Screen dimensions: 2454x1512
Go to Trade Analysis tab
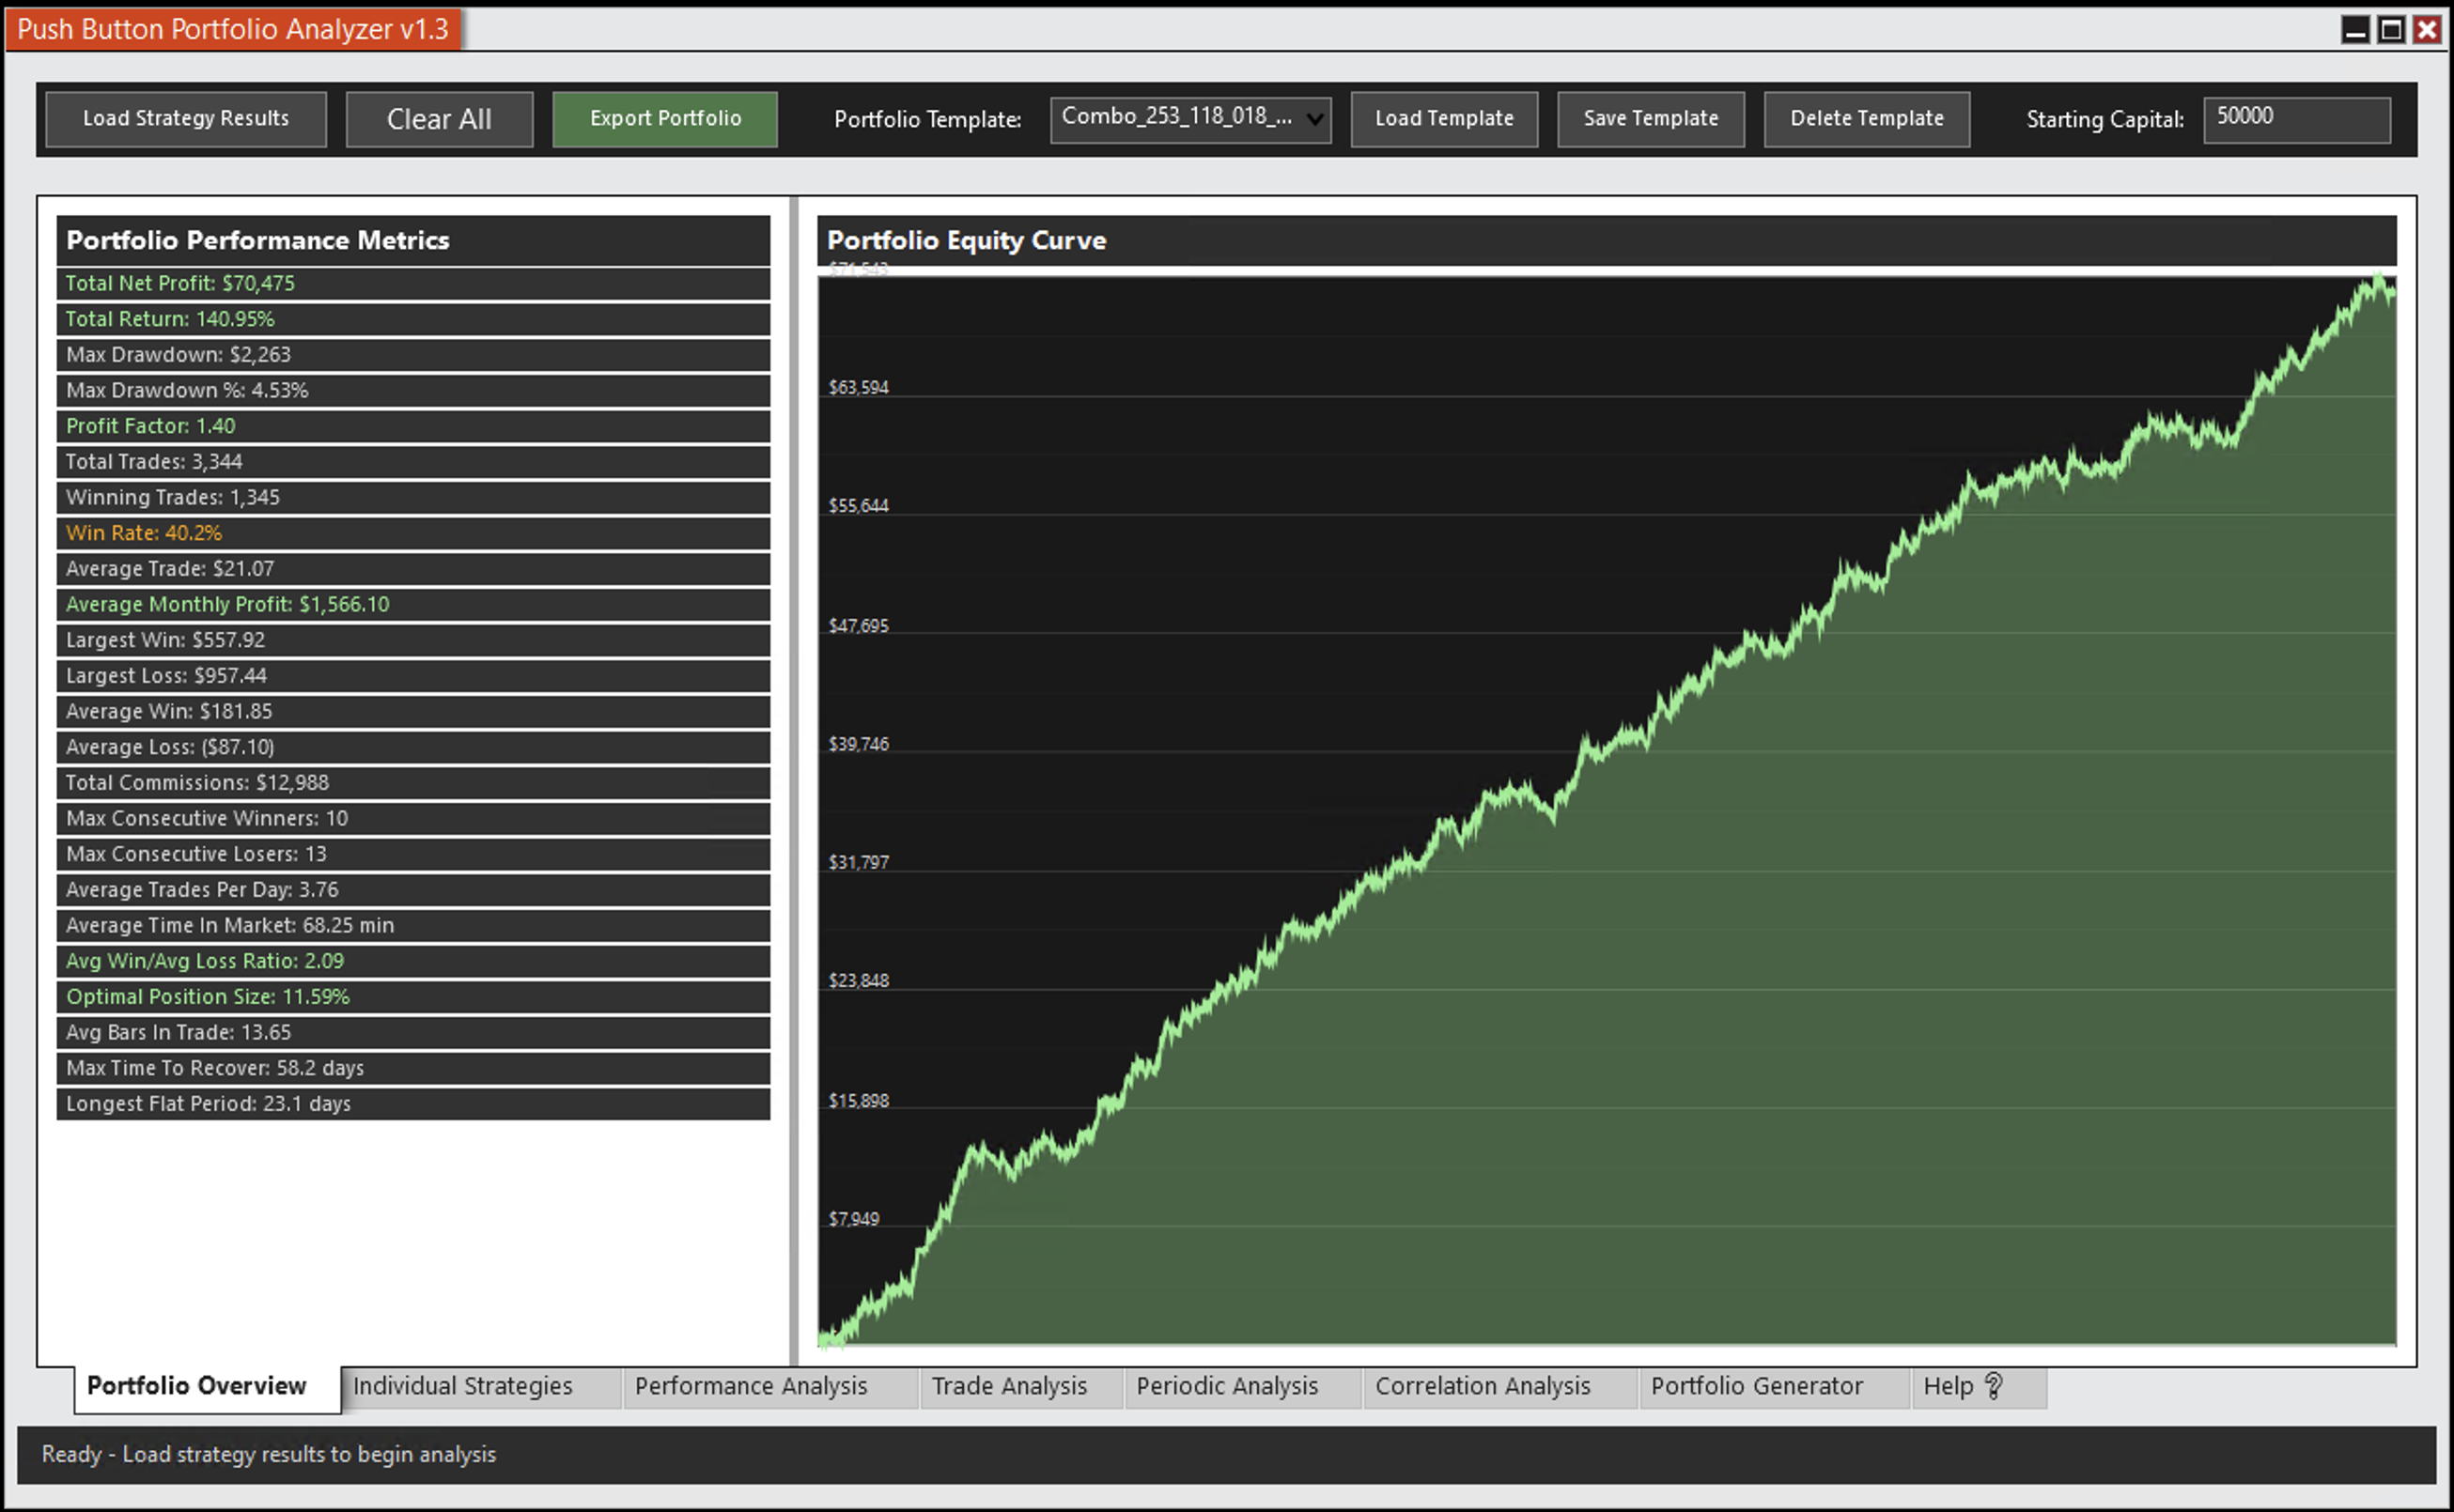click(x=1008, y=1387)
